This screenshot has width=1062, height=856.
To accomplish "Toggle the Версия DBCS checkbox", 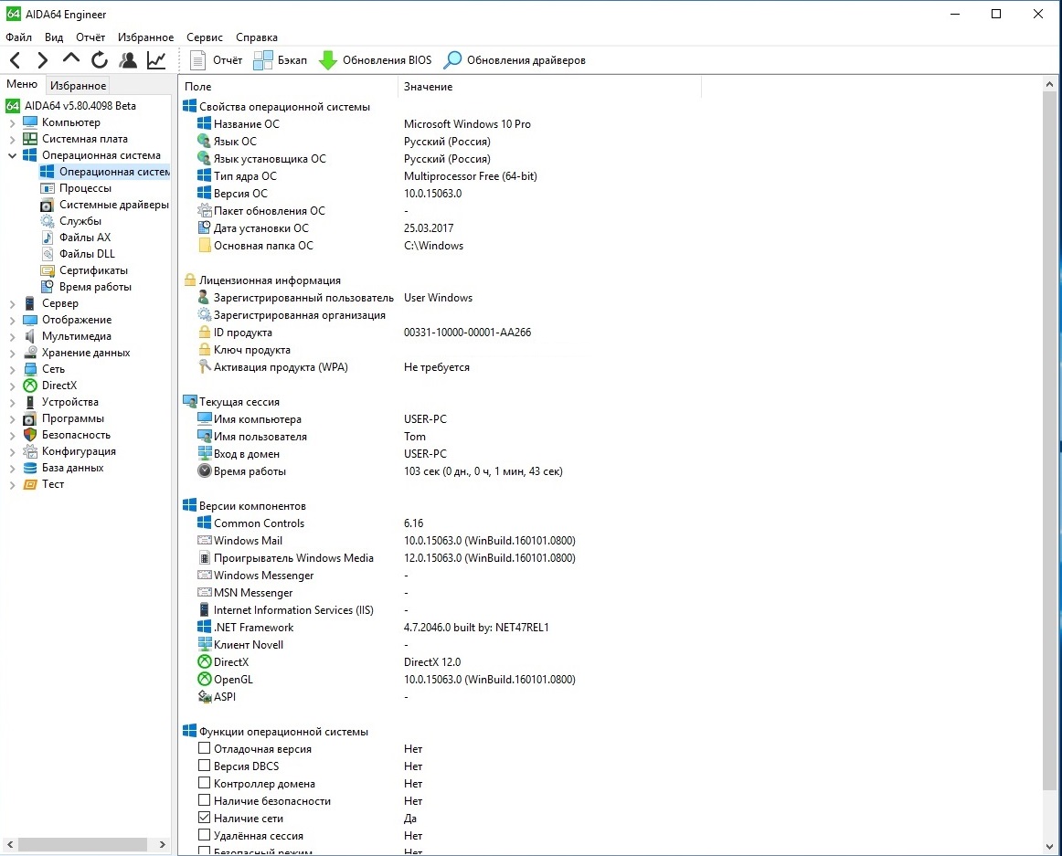I will [x=204, y=766].
